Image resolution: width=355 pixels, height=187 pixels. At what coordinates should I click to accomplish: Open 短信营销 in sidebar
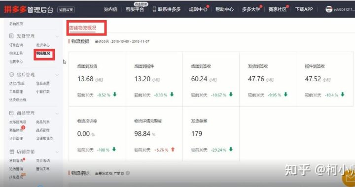pyautogui.click(x=16, y=169)
